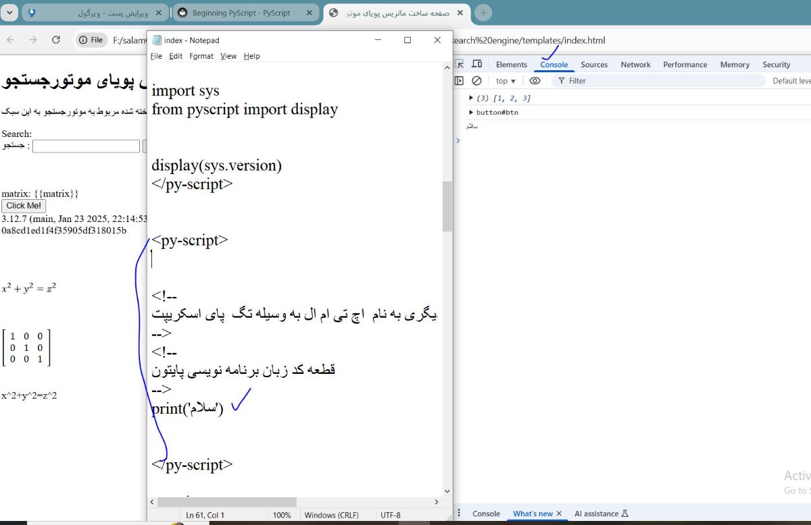Viewport: 811px width, 525px height.
Task: Clear the console with the clear icon
Action: tap(478, 80)
